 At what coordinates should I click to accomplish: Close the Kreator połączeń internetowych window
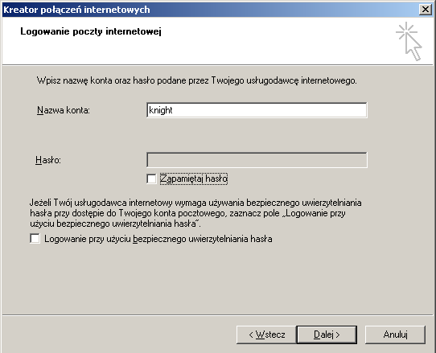[x=426, y=10]
